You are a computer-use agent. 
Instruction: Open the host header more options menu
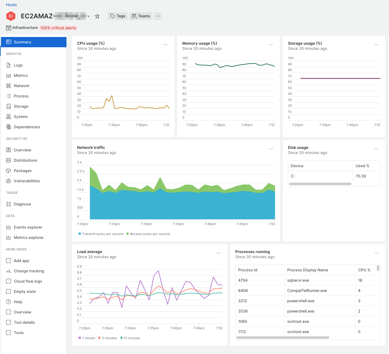pos(158,16)
